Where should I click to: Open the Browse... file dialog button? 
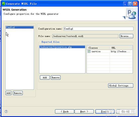(x=126, y=36)
